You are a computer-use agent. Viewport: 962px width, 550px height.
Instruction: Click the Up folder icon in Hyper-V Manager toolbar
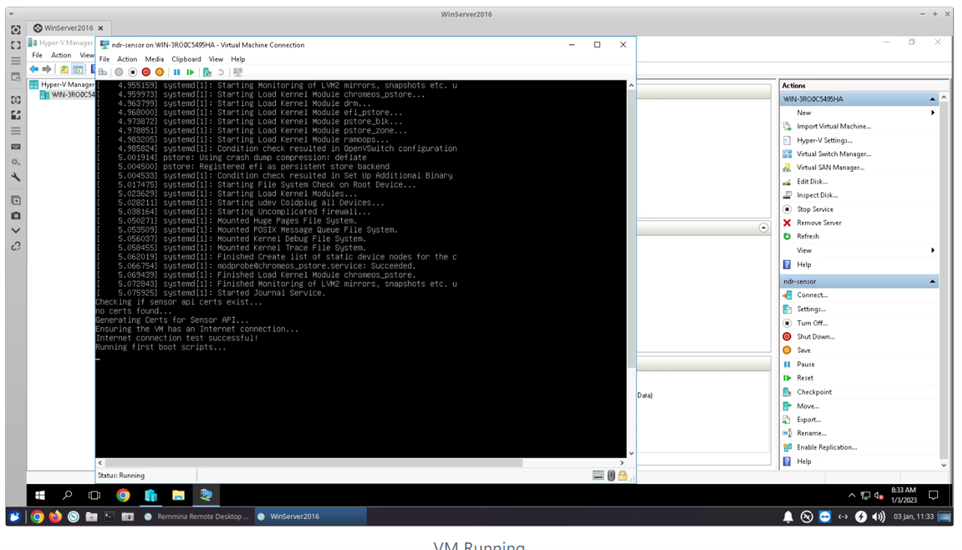(x=65, y=69)
